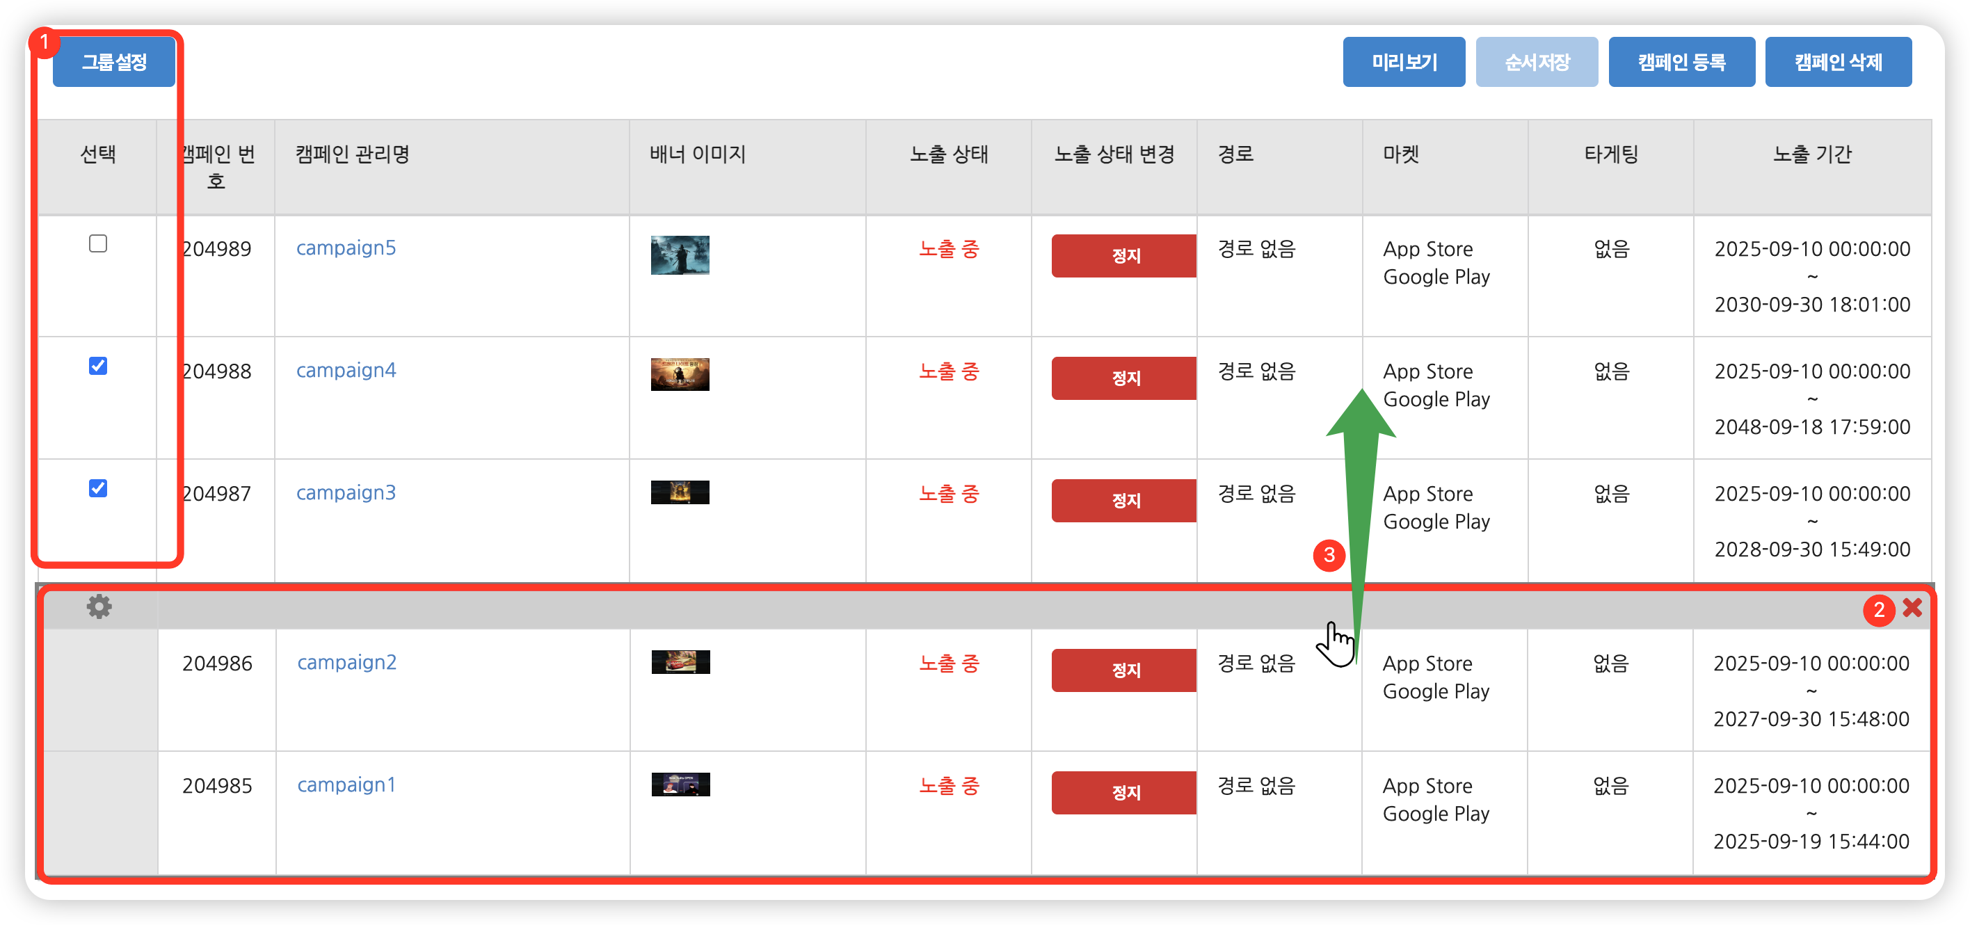The image size is (1970, 925).
Task: Click 정지 for campaign1
Action: click(x=1124, y=793)
